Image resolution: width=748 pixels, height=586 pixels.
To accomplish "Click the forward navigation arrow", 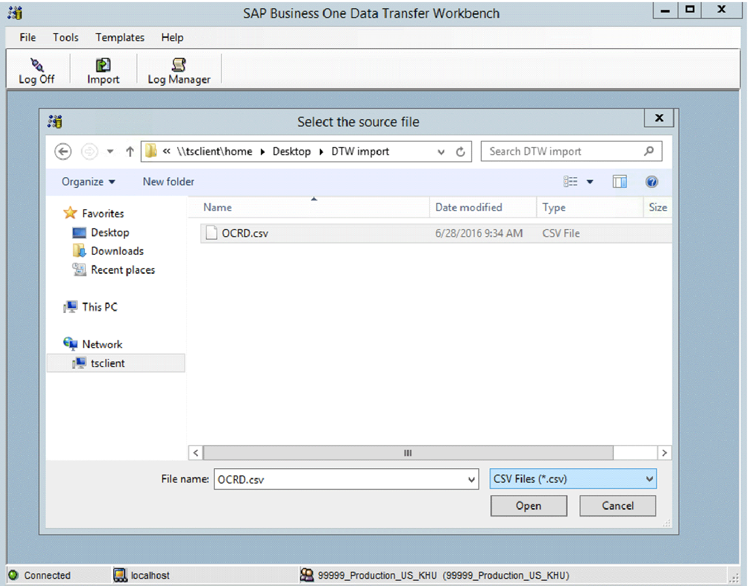I will tap(89, 151).
